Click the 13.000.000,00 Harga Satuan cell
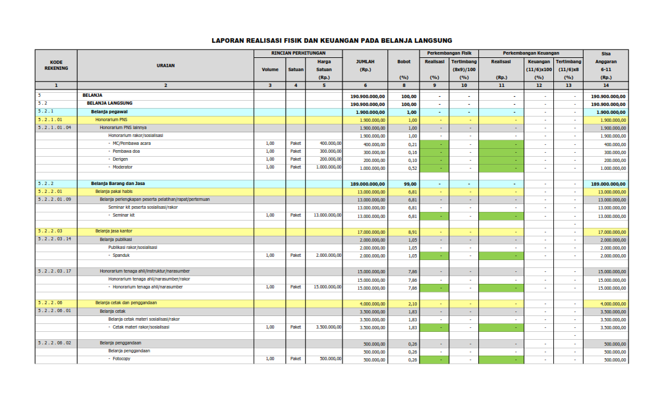 [x=323, y=215]
